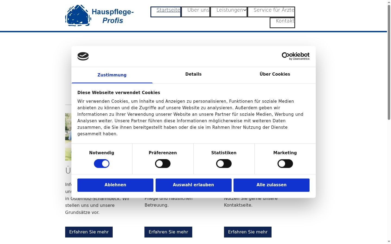Enable the Präferenzen cookie switch

[x=163, y=164]
